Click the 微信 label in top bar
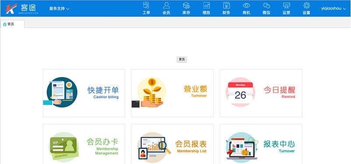The image size is (351, 164). coord(267,13)
